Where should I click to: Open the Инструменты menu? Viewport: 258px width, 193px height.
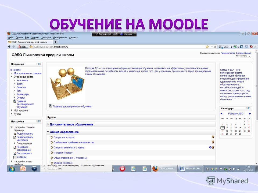[60, 38]
